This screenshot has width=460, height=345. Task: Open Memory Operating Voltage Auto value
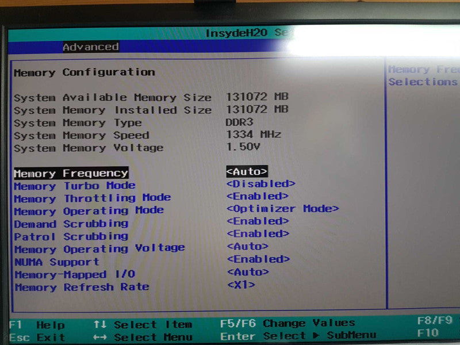[x=248, y=247]
